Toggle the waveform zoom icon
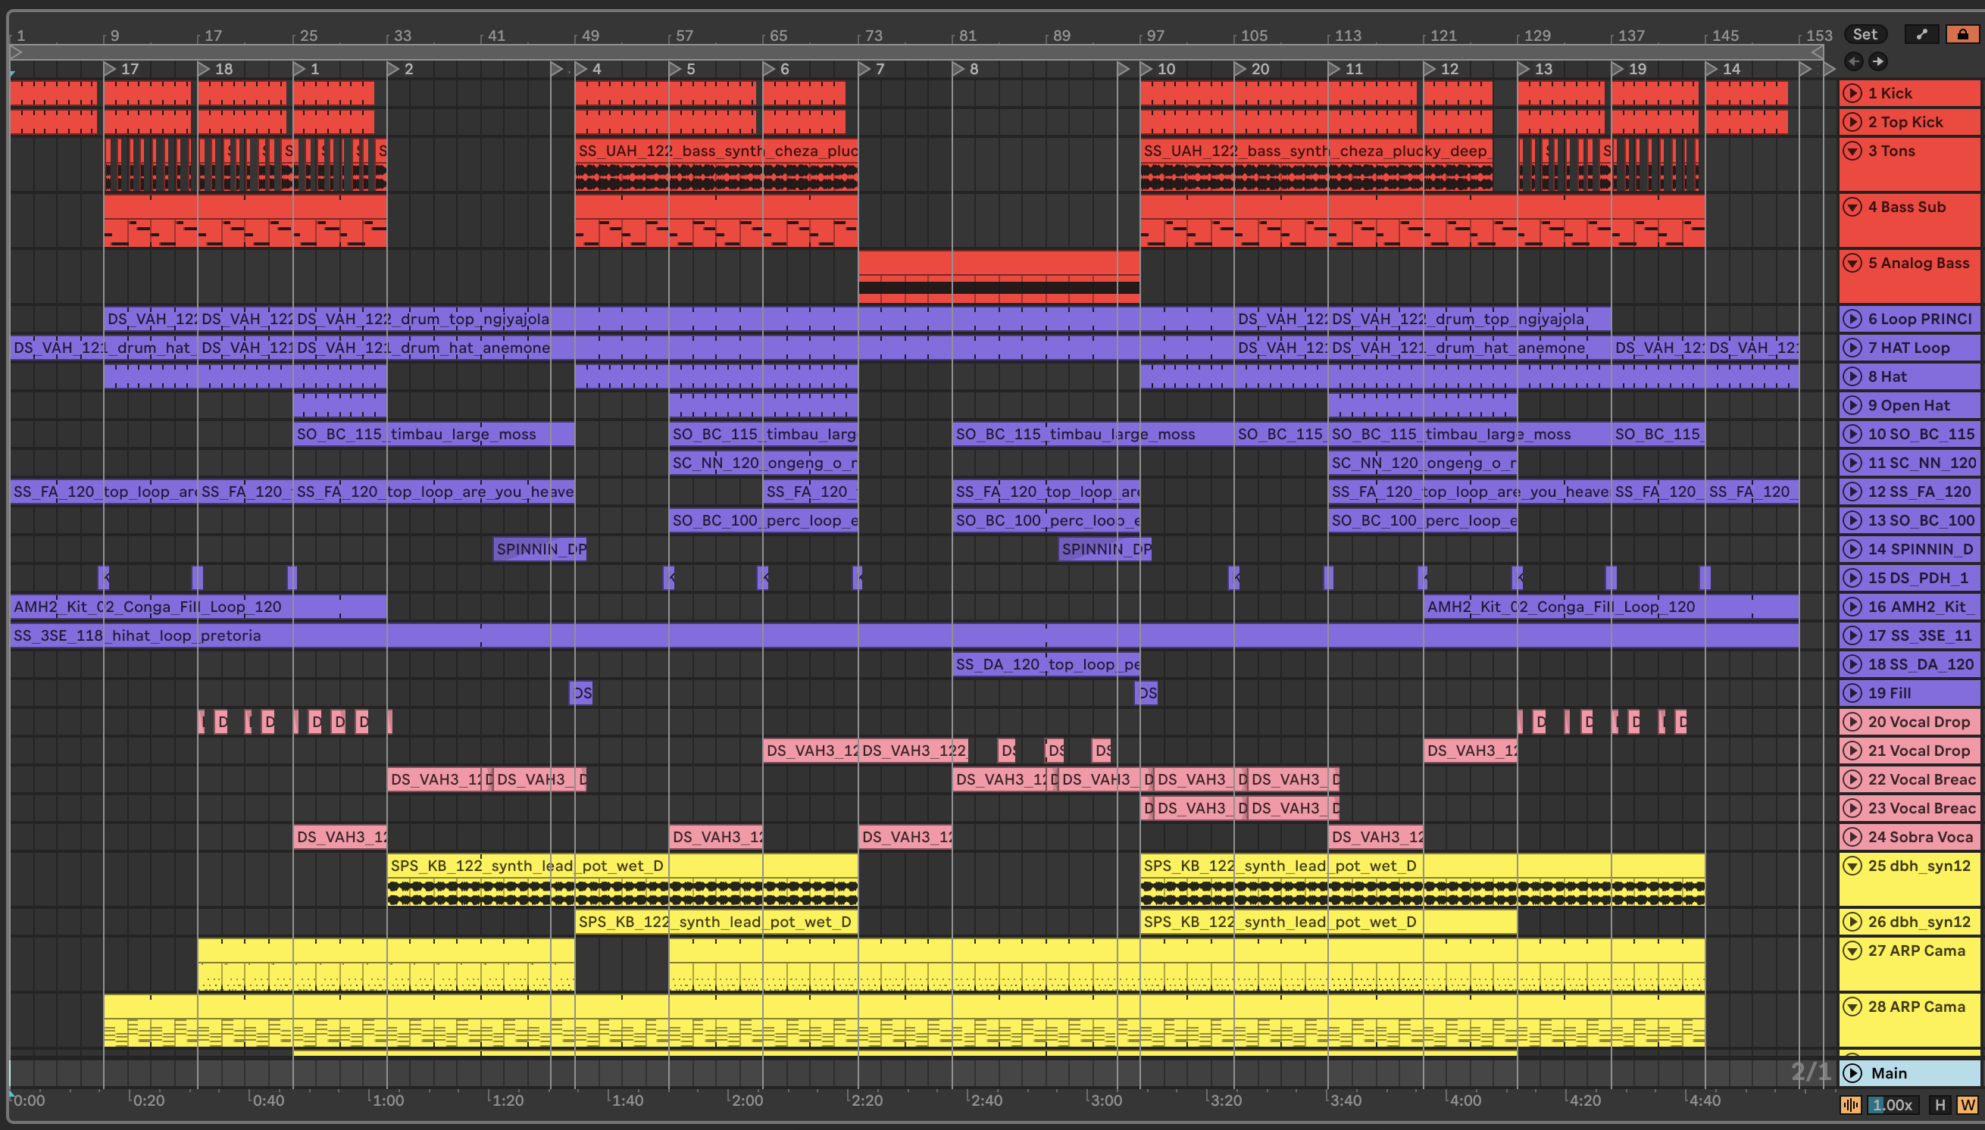This screenshot has height=1130, width=1985. pyautogui.click(x=1851, y=1104)
